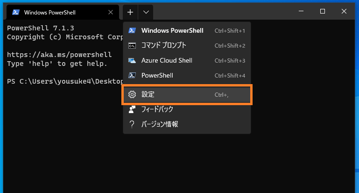Maximize the terminal window
The image size is (359, 193).
pyautogui.click(x=323, y=11)
